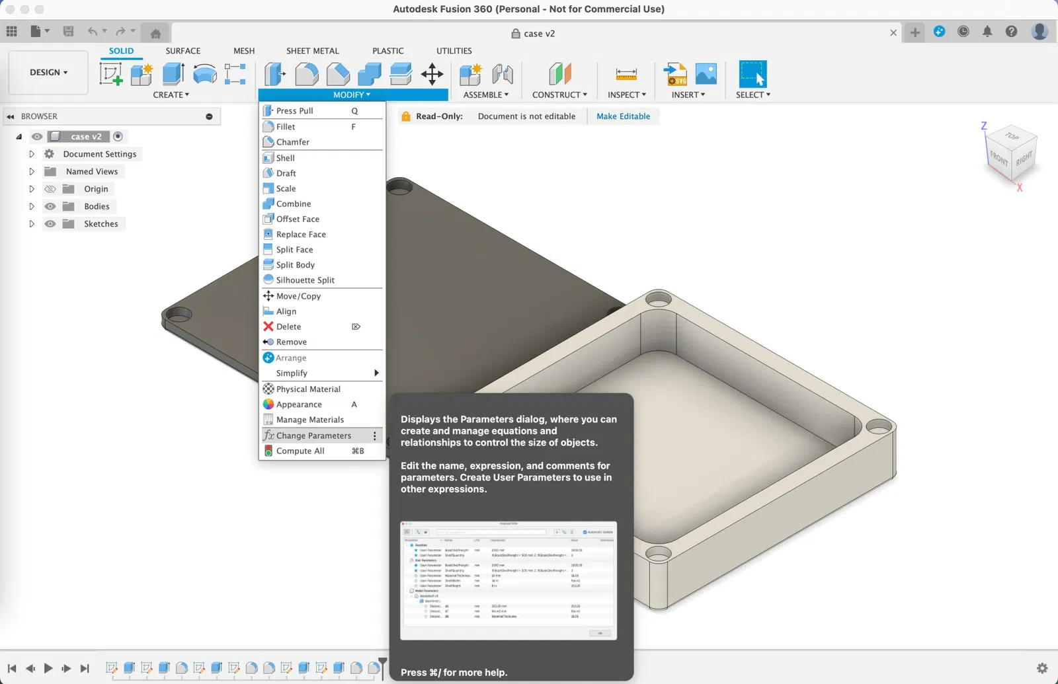Screen dimensions: 1058x684
Task: Open the user profile avatar
Action: (x=1039, y=32)
